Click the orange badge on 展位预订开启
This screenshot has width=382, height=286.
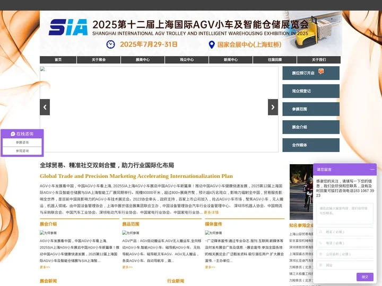click(321, 71)
